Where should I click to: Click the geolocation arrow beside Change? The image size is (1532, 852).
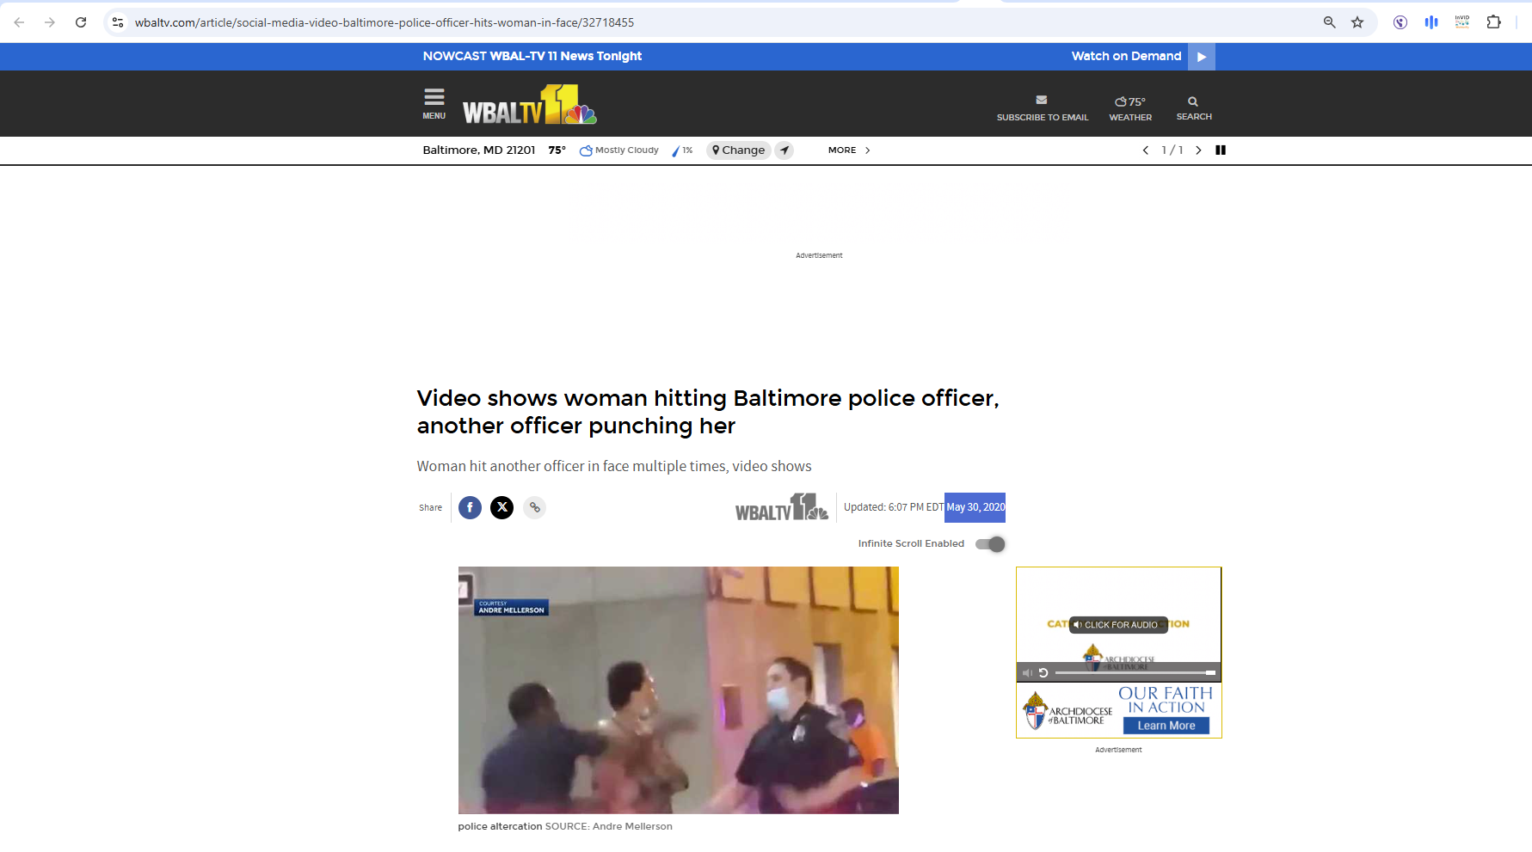[784, 150]
